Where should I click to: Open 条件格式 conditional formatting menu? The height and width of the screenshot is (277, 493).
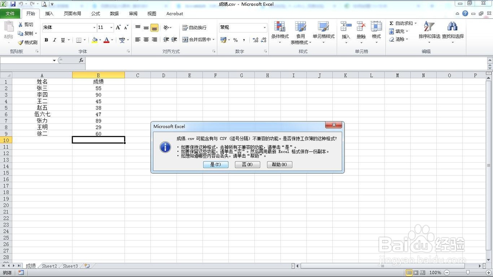280,32
